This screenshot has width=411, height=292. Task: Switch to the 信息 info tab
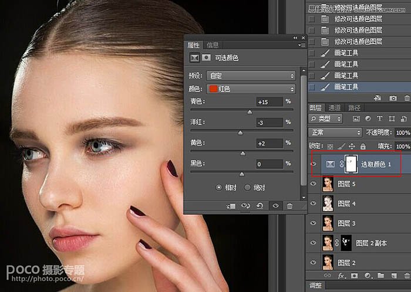213,45
